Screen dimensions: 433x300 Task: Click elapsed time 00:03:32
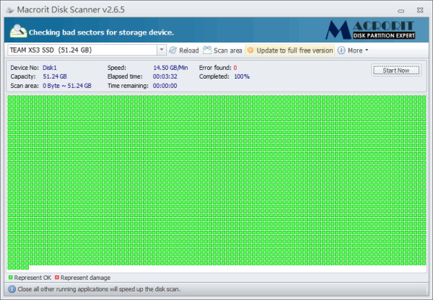[x=165, y=76]
